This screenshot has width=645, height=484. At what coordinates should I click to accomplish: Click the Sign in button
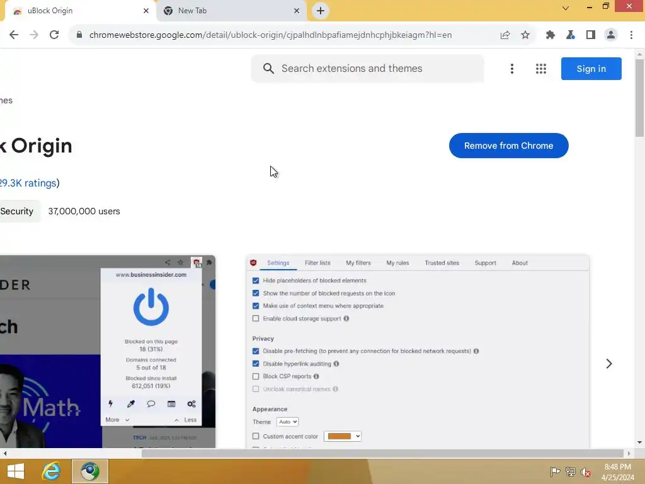pos(591,69)
